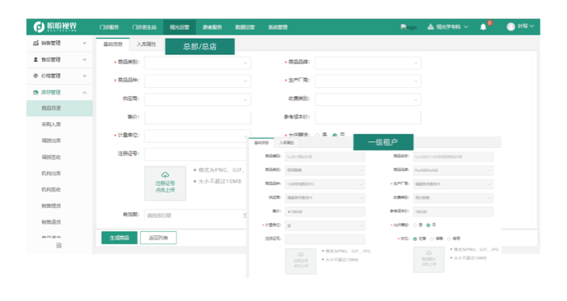567x301 pixels.
Task: Select 停用 status in tenant panel
Action: [x=449, y=239]
